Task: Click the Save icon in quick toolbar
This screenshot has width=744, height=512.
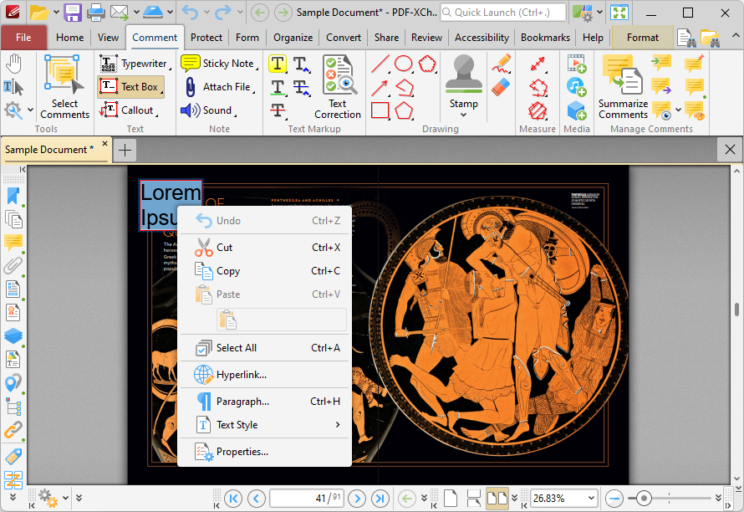Action: pos(73,13)
